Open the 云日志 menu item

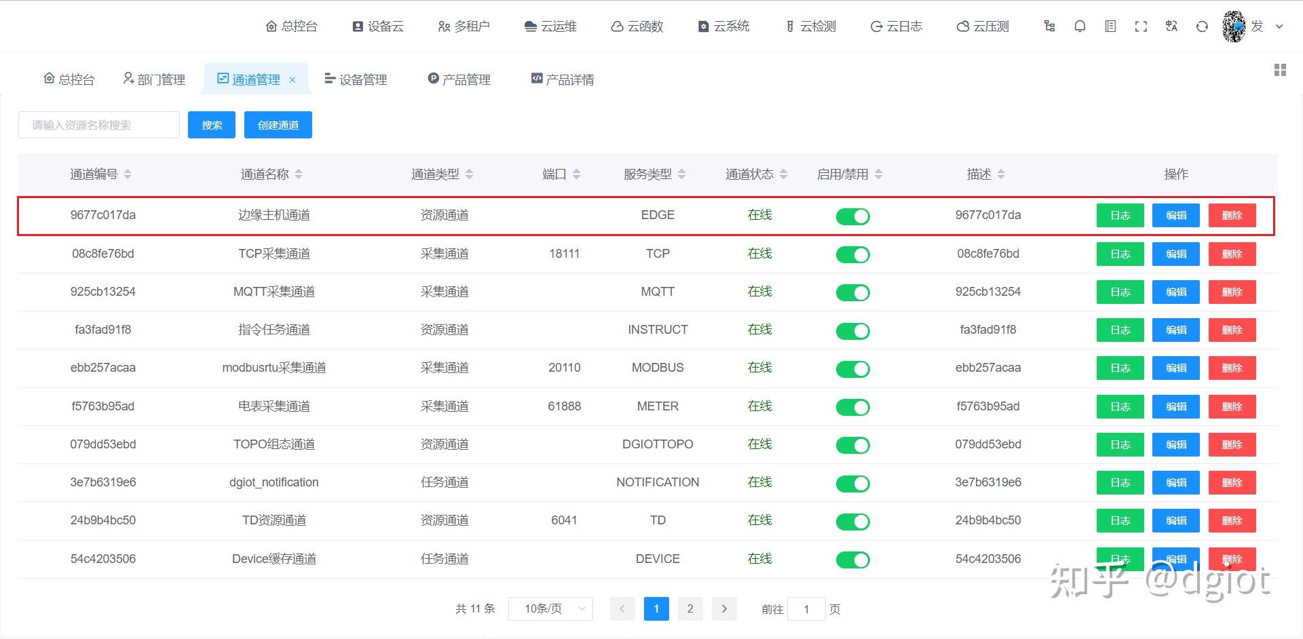[896, 26]
